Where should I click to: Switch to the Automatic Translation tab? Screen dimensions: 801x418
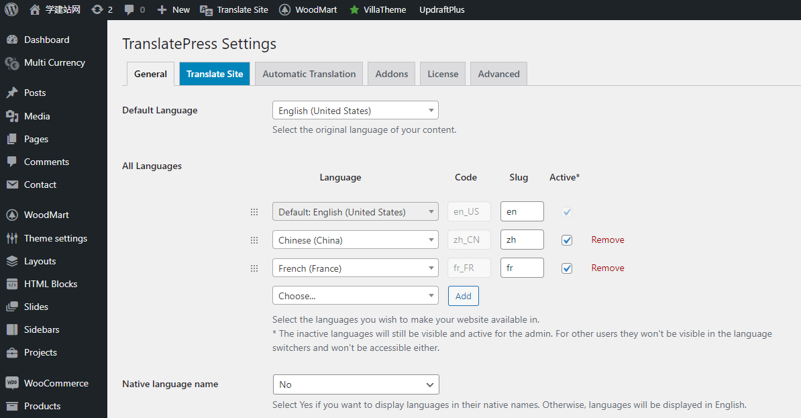coord(309,74)
